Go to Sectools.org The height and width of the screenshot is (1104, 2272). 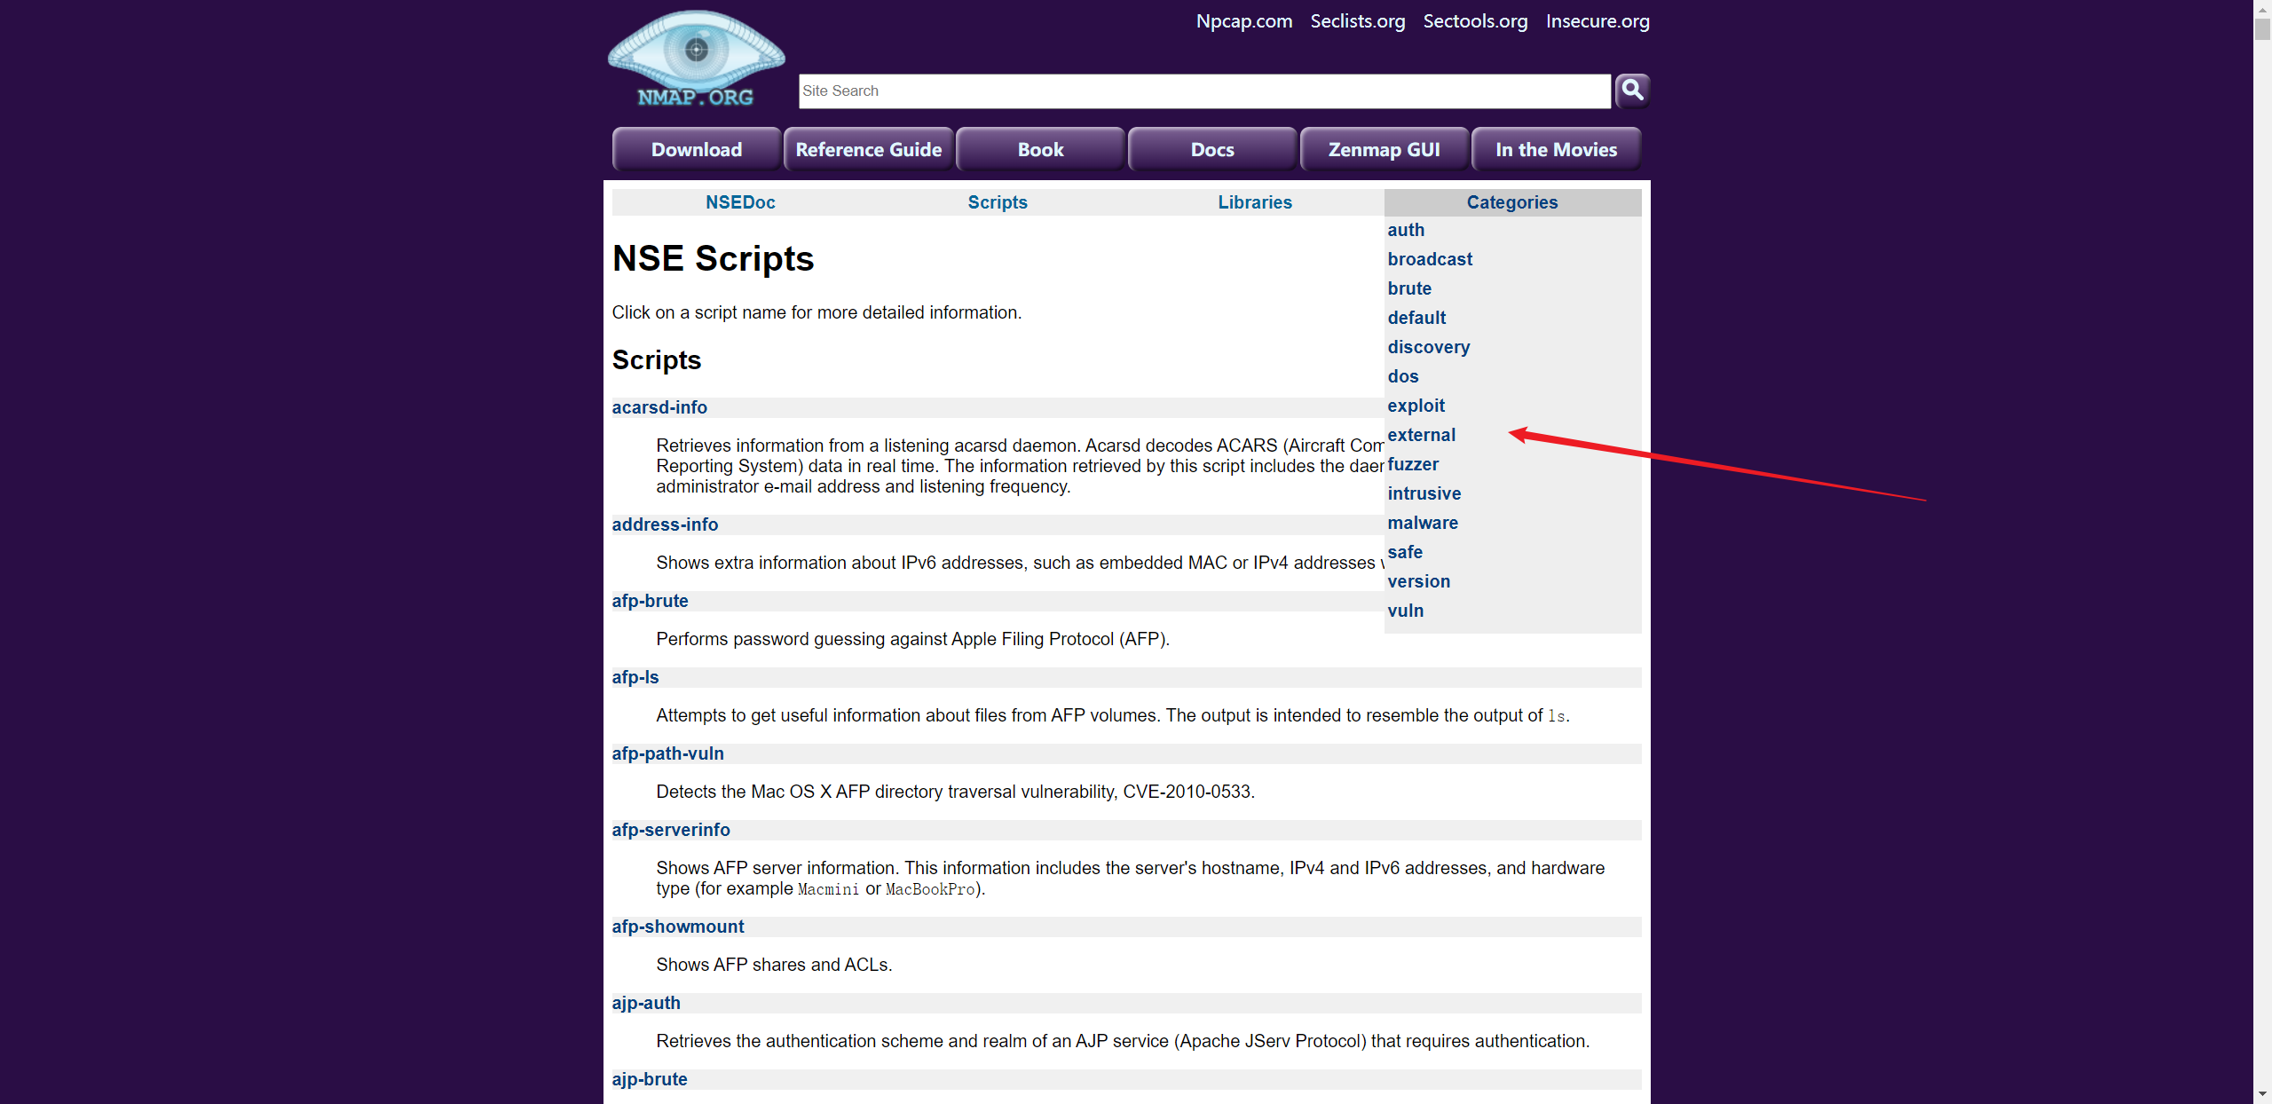tap(1475, 21)
